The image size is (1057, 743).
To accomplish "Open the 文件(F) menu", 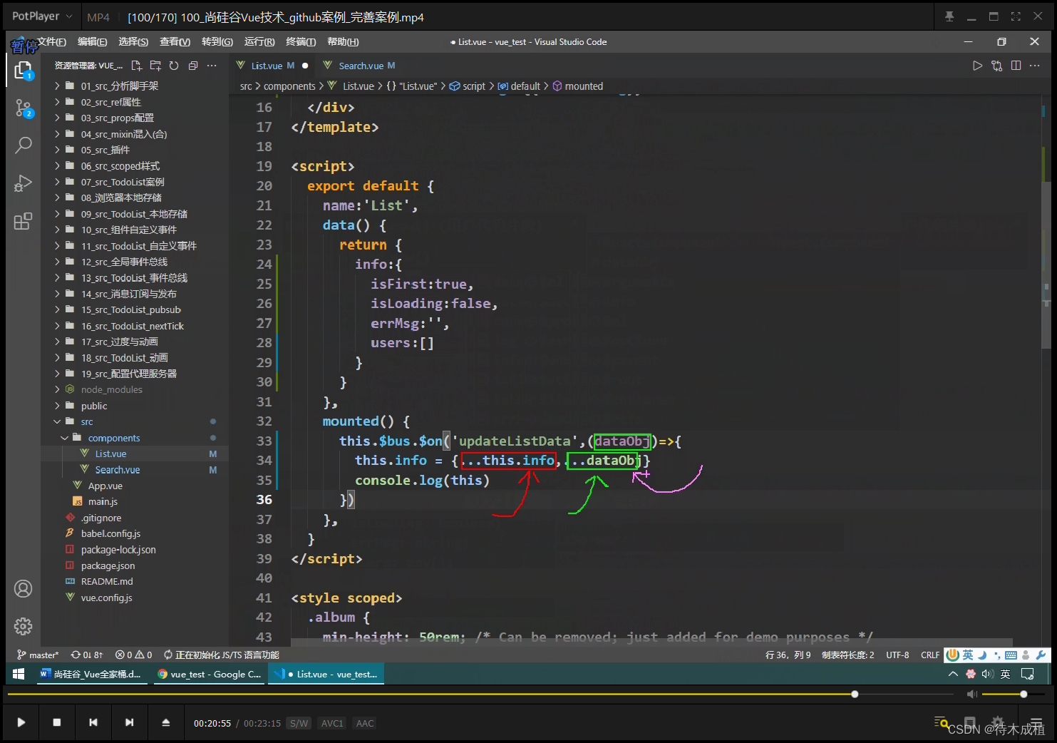I will click(x=52, y=42).
